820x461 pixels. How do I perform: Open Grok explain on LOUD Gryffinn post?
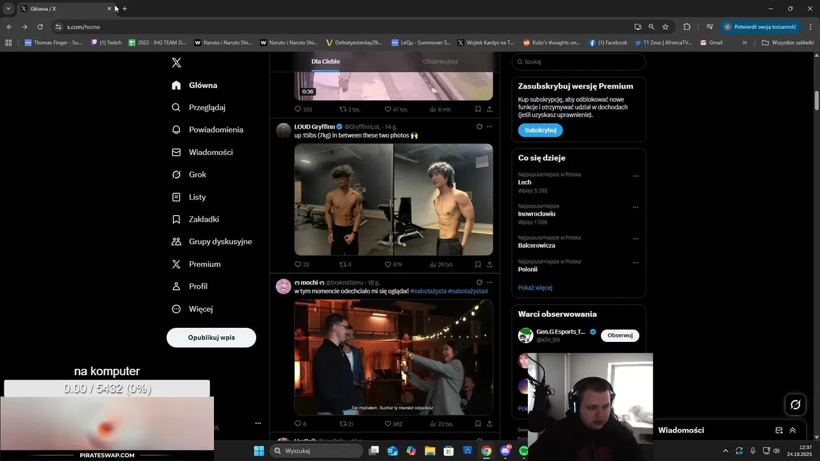click(x=479, y=127)
